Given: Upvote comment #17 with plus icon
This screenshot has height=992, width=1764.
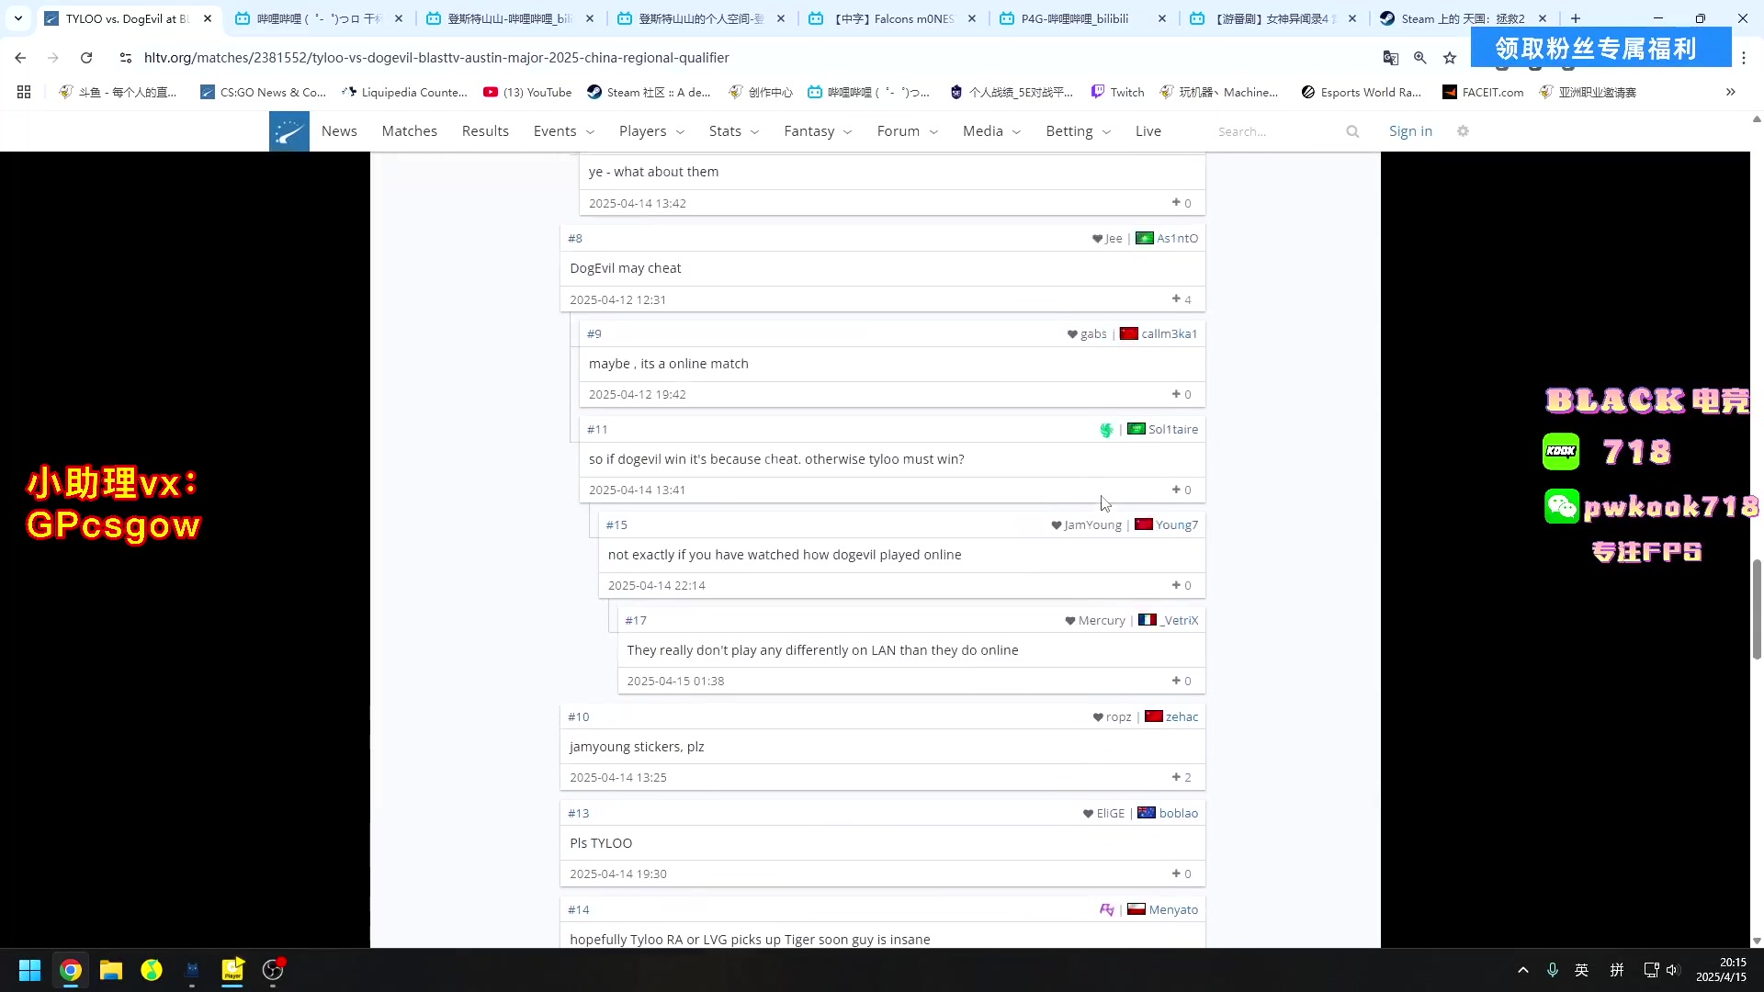Looking at the screenshot, I should point(1176,680).
